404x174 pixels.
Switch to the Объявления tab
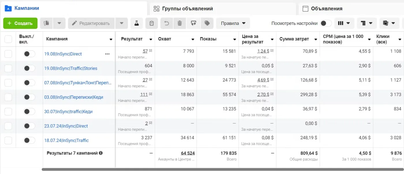click(x=351, y=9)
